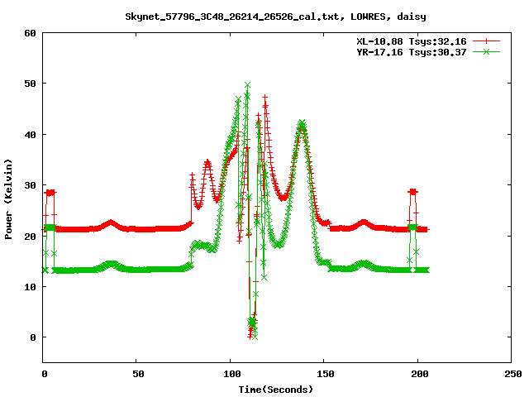Click x-axis tick label 100

click(x=231, y=374)
